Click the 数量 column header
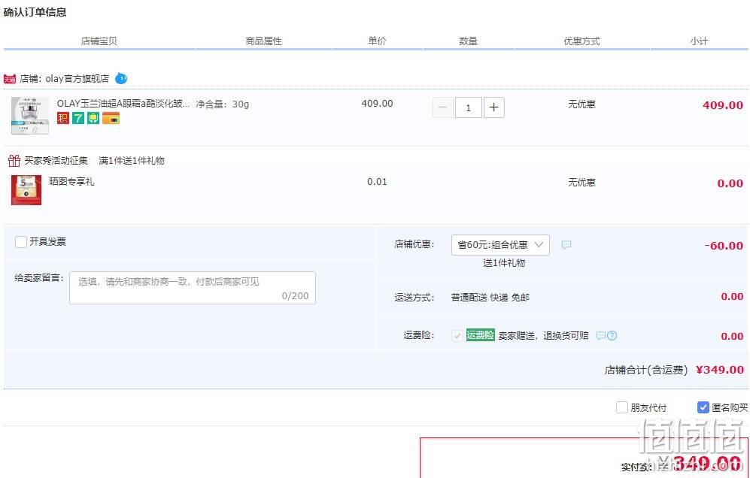The width and height of the screenshot is (750, 478). pos(468,41)
